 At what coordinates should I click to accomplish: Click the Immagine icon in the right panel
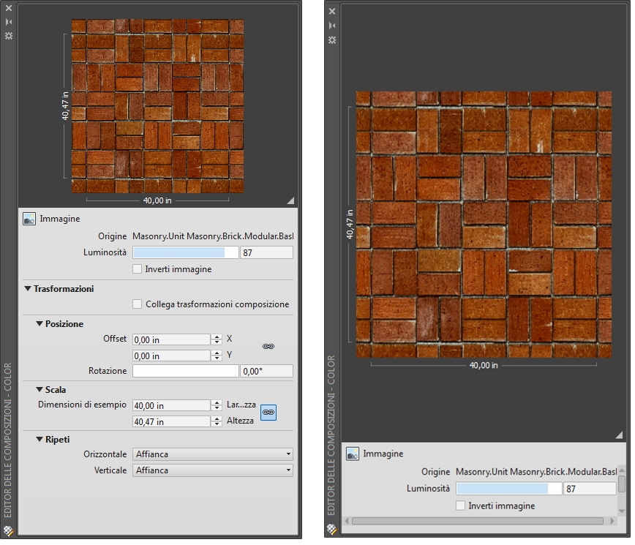[353, 454]
